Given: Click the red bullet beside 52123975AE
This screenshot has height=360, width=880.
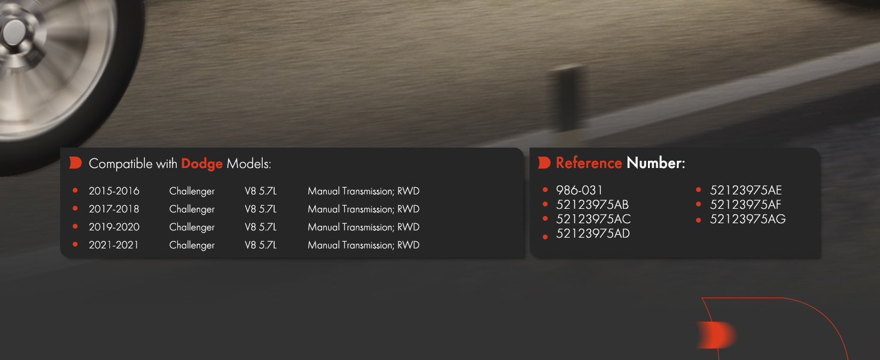Looking at the screenshot, I should click(x=698, y=190).
